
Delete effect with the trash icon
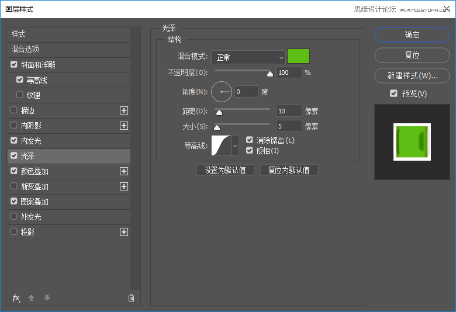click(x=131, y=298)
